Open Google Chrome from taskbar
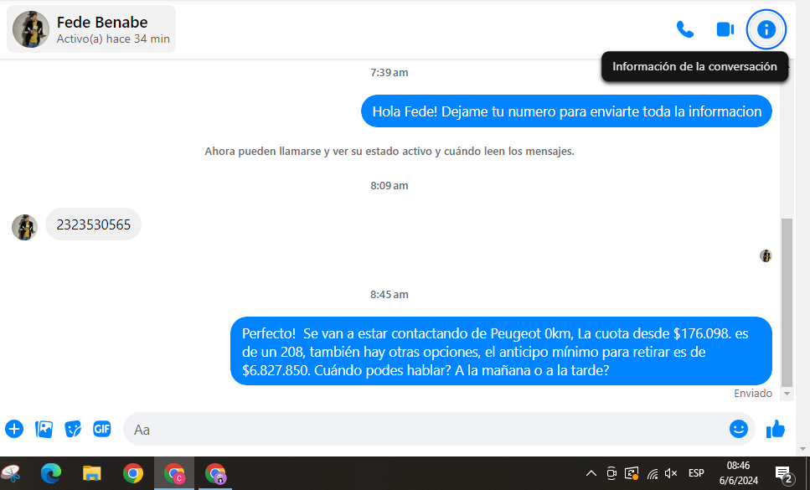The height and width of the screenshot is (490, 810). click(x=132, y=473)
